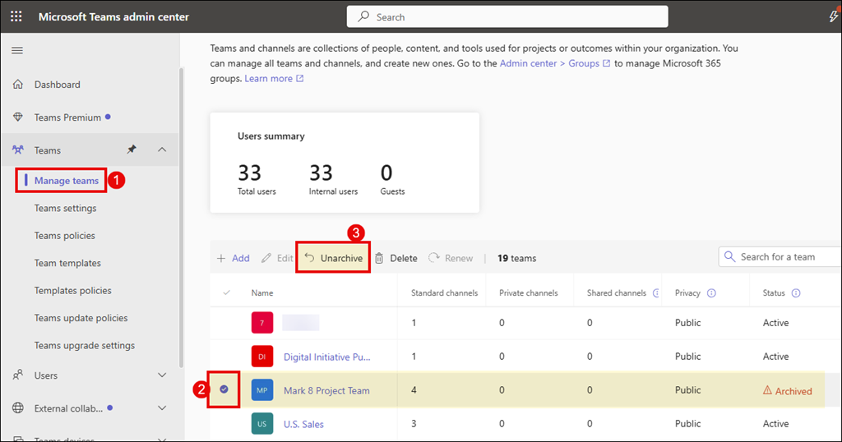The height and width of the screenshot is (442, 842).
Task: Click the top Search box
Action: [507, 16]
